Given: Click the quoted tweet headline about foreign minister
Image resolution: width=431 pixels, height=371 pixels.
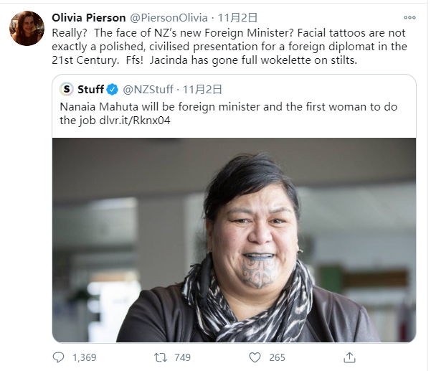Looking at the screenshot, I should point(228,107).
